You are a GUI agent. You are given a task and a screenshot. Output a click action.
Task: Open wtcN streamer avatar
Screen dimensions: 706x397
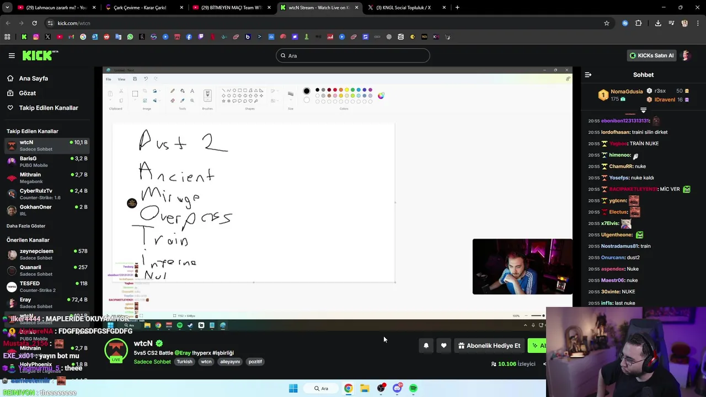[x=116, y=351]
